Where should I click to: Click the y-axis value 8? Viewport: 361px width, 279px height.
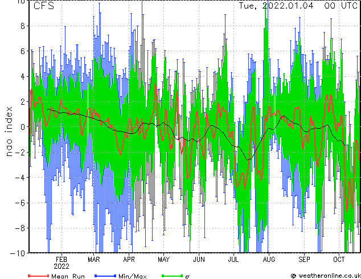click(23, 26)
